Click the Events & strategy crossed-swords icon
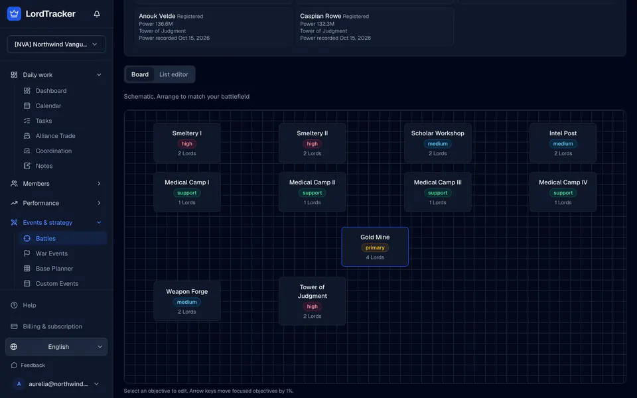The image size is (637, 398). click(14, 223)
